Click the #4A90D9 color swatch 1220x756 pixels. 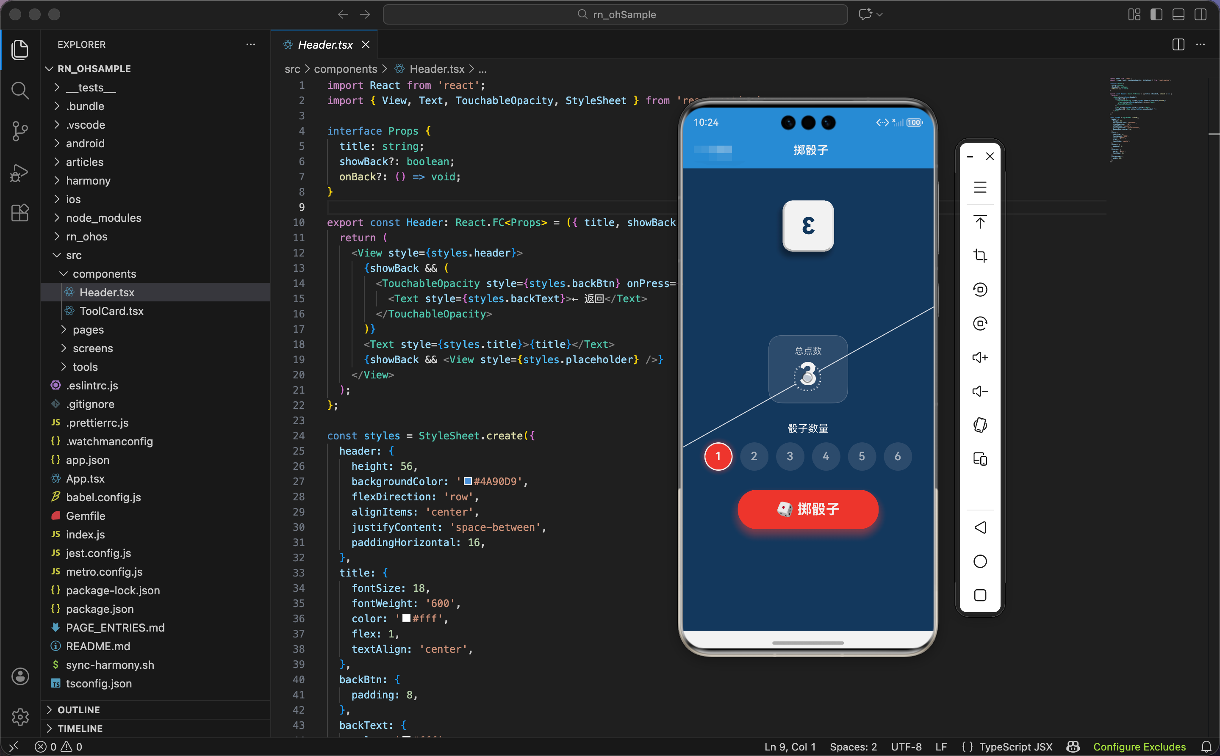point(467,481)
